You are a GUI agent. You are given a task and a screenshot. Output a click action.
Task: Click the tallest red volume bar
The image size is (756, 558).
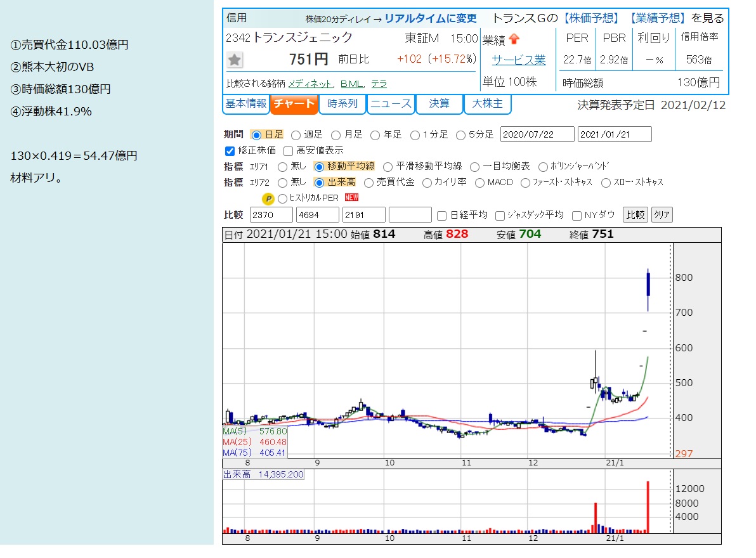click(648, 507)
